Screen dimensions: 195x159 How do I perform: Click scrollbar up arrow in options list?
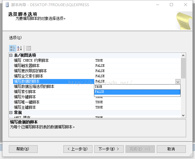tap(183, 55)
